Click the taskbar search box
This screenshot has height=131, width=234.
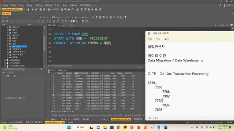pos(80,127)
